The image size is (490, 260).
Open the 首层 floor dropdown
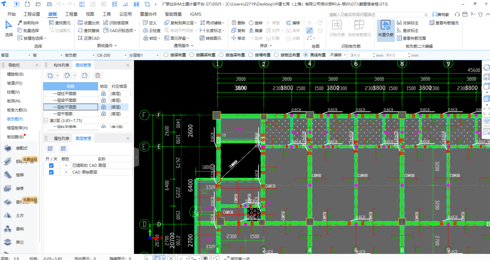[15, 55]
